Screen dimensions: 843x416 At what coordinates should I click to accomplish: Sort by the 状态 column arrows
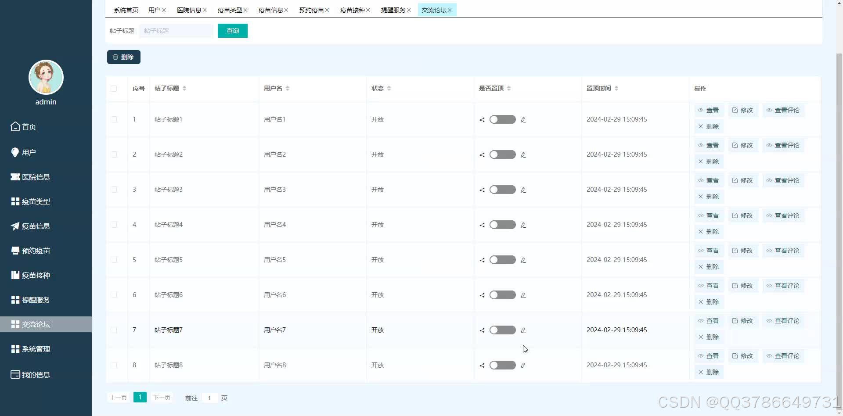point(389,88)
